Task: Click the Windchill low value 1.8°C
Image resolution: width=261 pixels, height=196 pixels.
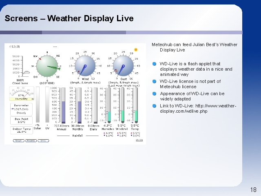Action: (122, 136)
